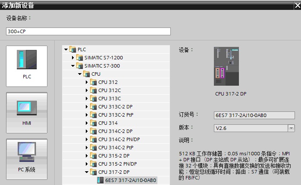
Task: Click the V2.6 version value box
Action: pos(251,128)
